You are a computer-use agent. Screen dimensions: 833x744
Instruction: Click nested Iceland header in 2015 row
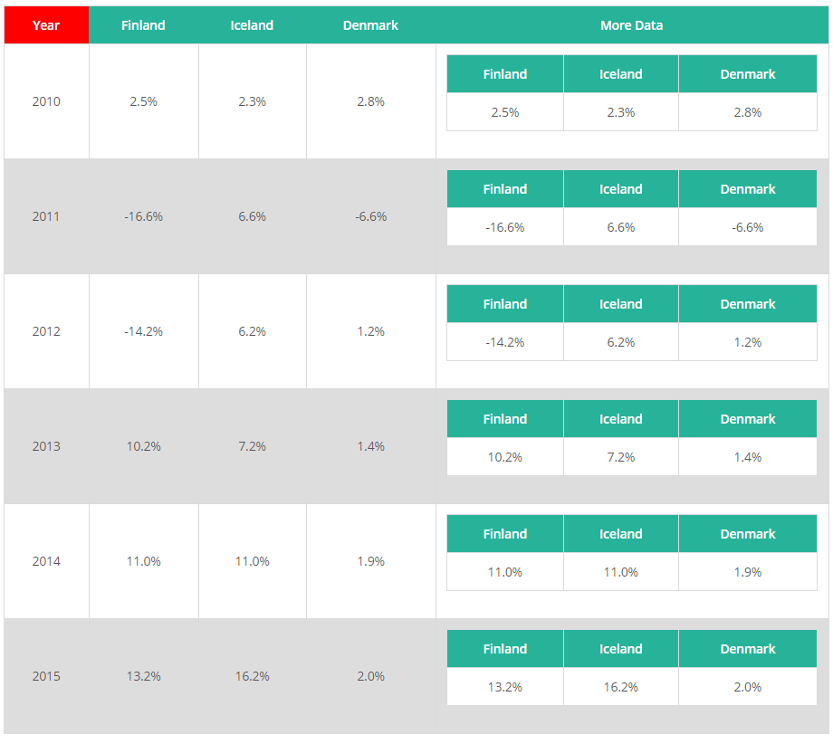pos(620,649)
